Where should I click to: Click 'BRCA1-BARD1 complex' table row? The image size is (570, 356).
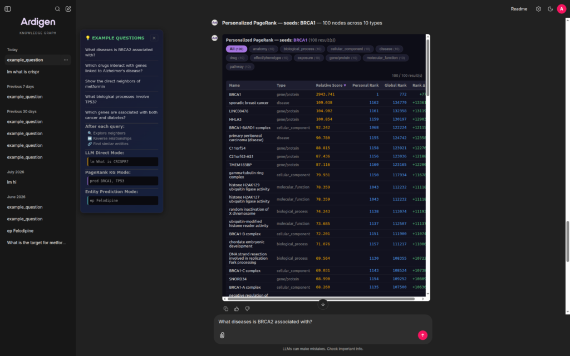pyautogui.click(x=326, y=128)
